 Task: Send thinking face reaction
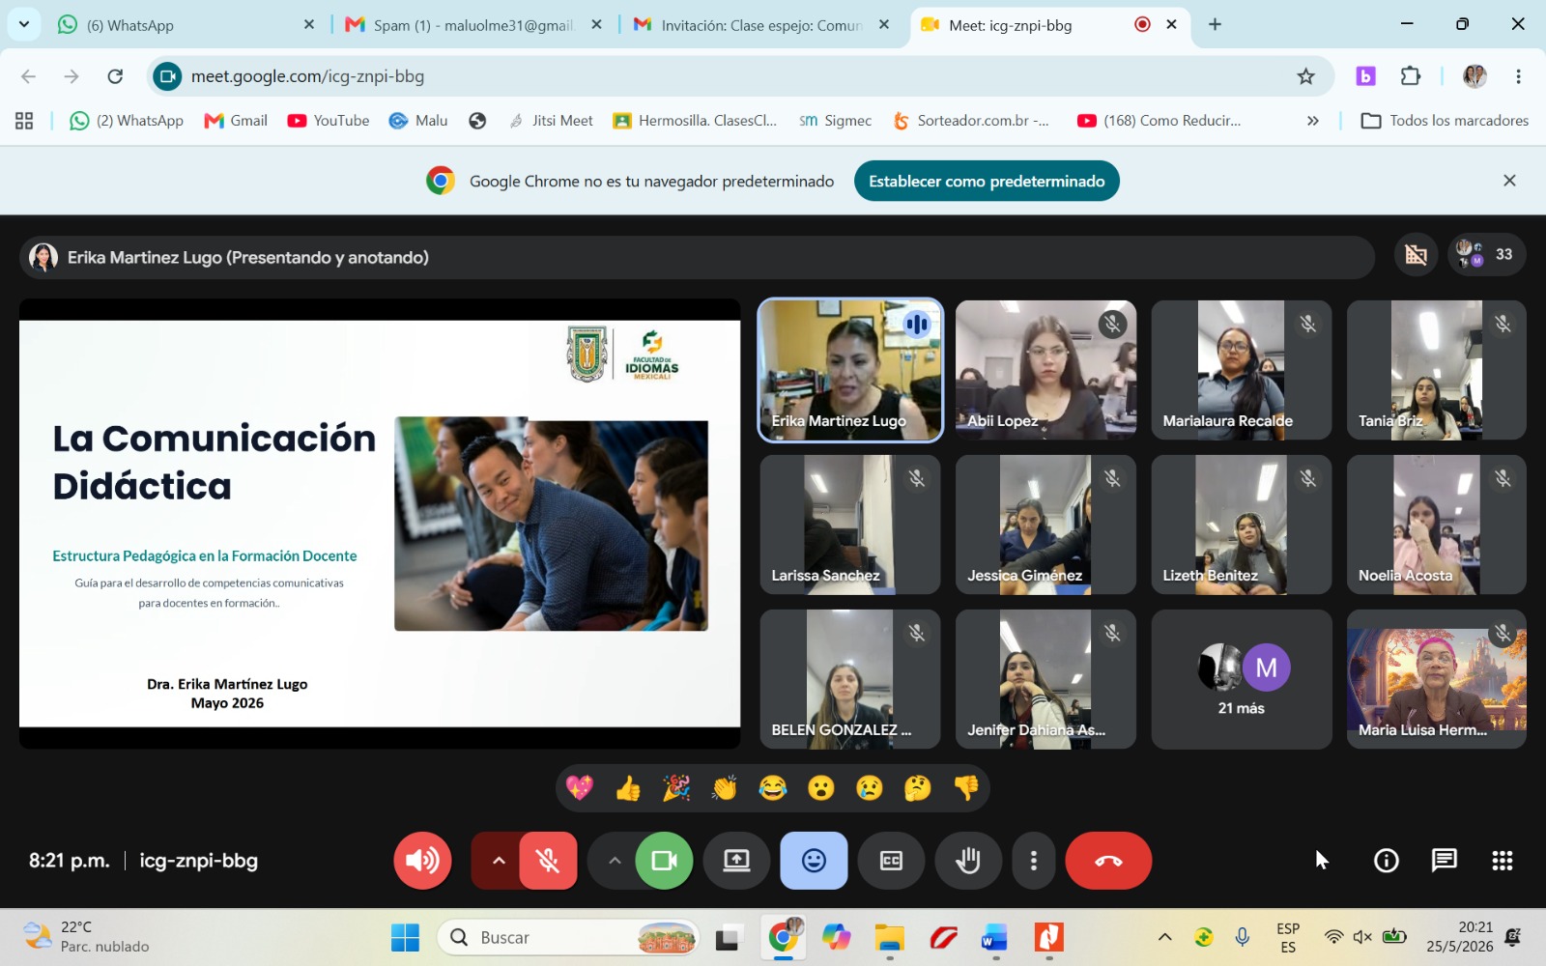[x=918, y=788]
